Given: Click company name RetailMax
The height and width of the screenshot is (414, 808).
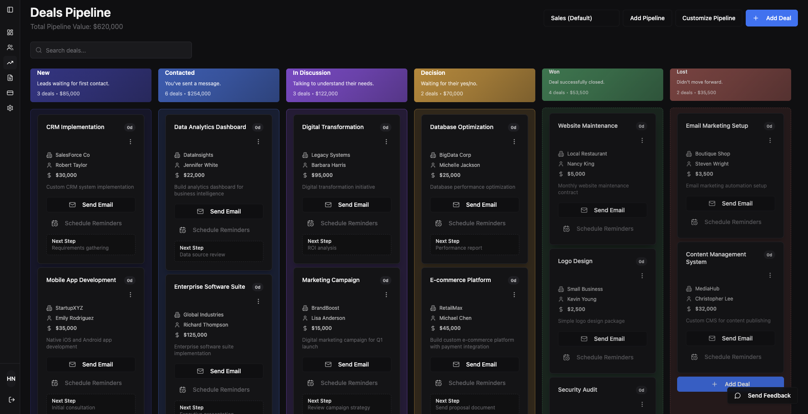Looking at the screenshot, I should [451, 308].
